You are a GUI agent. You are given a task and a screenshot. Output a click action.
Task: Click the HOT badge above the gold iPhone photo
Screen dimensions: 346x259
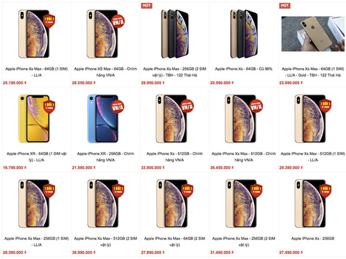(285, 6)
